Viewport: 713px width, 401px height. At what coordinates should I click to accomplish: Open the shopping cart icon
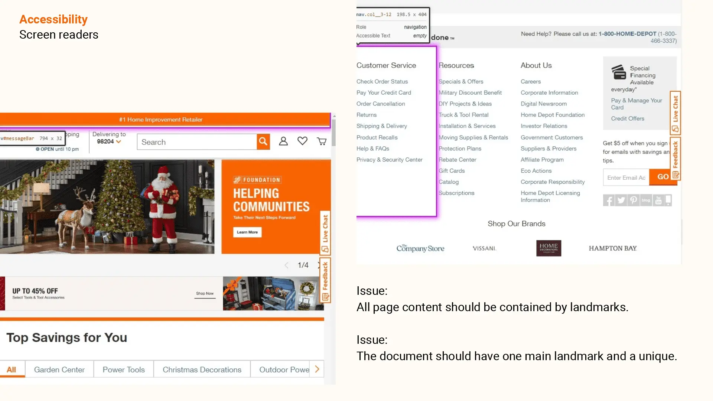coord(322,141)
